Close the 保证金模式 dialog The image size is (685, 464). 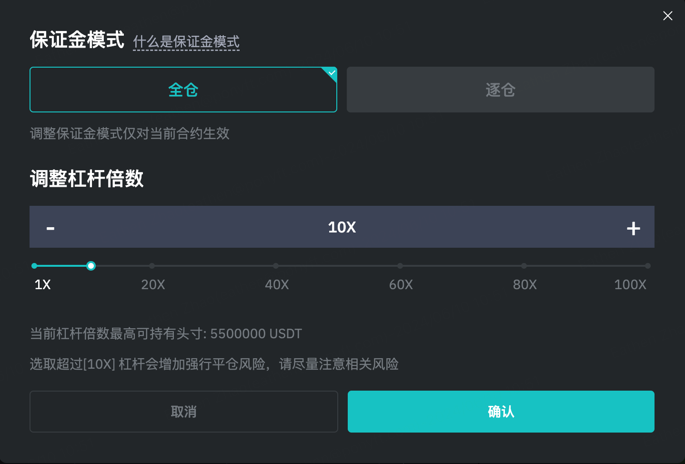pyautogui.click(x=667, y=16)
